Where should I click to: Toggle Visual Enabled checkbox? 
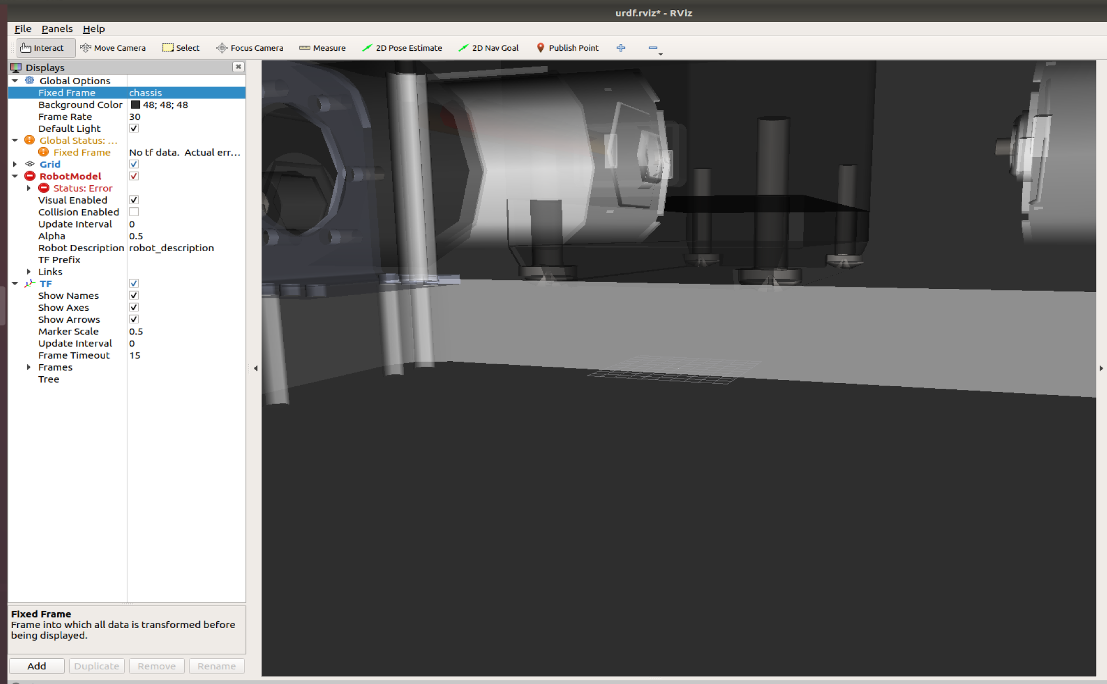tap(134, 200)
